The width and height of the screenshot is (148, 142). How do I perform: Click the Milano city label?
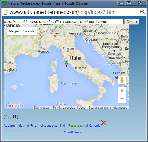55,33
